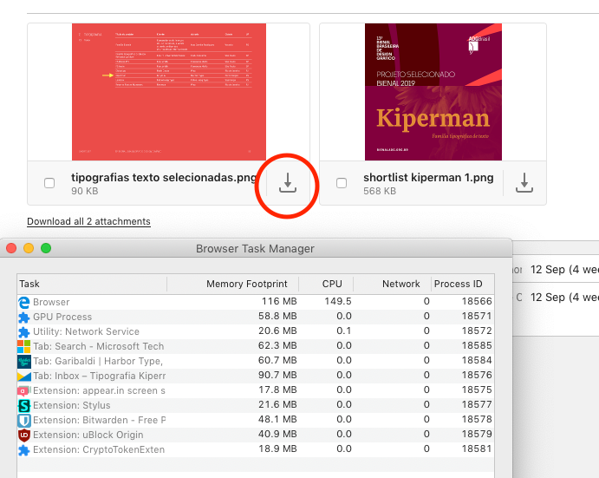The image size is (599, 478).
Task: Click the 90.7 MB memory value
Action: [x=277, y=375]
